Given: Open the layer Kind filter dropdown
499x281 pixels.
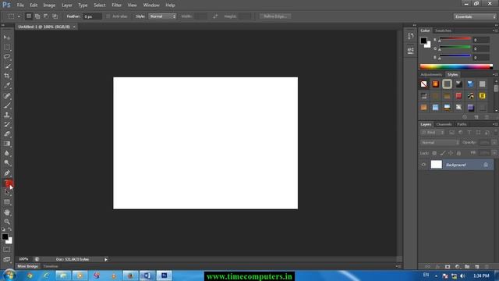Looking at the screenshot, I should pyautogui.click(x=433, y=133).
